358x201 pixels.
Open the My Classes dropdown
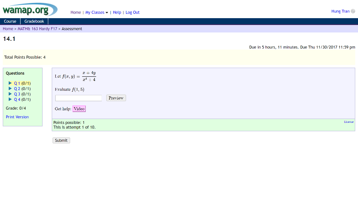[95, 12]
